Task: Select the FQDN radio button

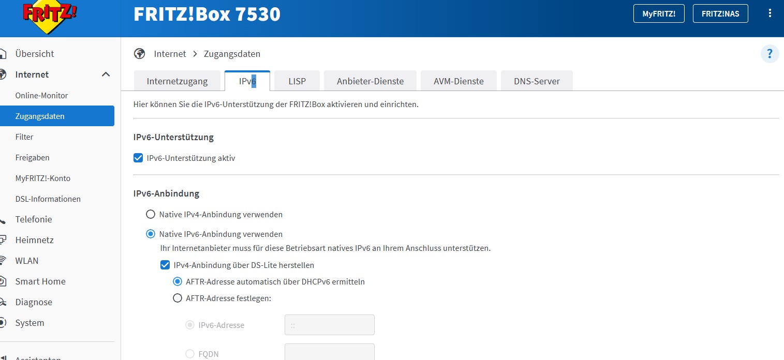Action: point(190,354)
